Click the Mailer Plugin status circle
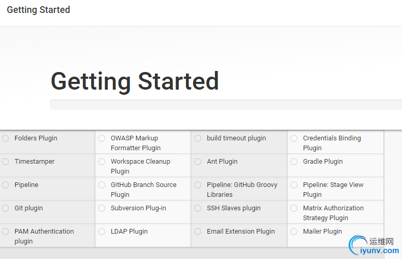 [x=294, y=232]
